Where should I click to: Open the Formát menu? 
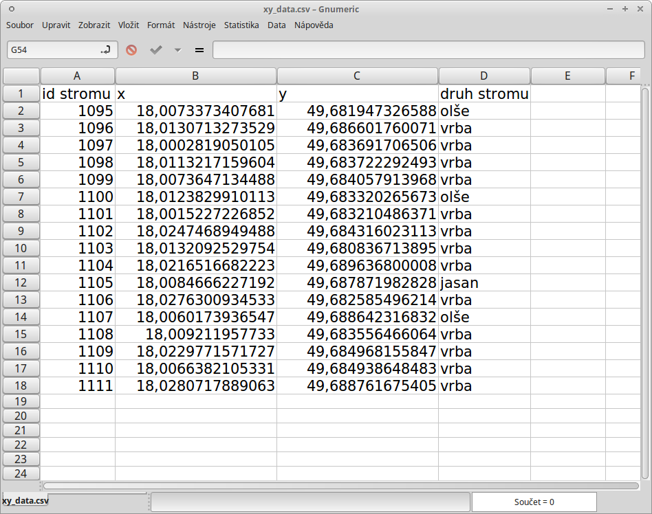161,25
